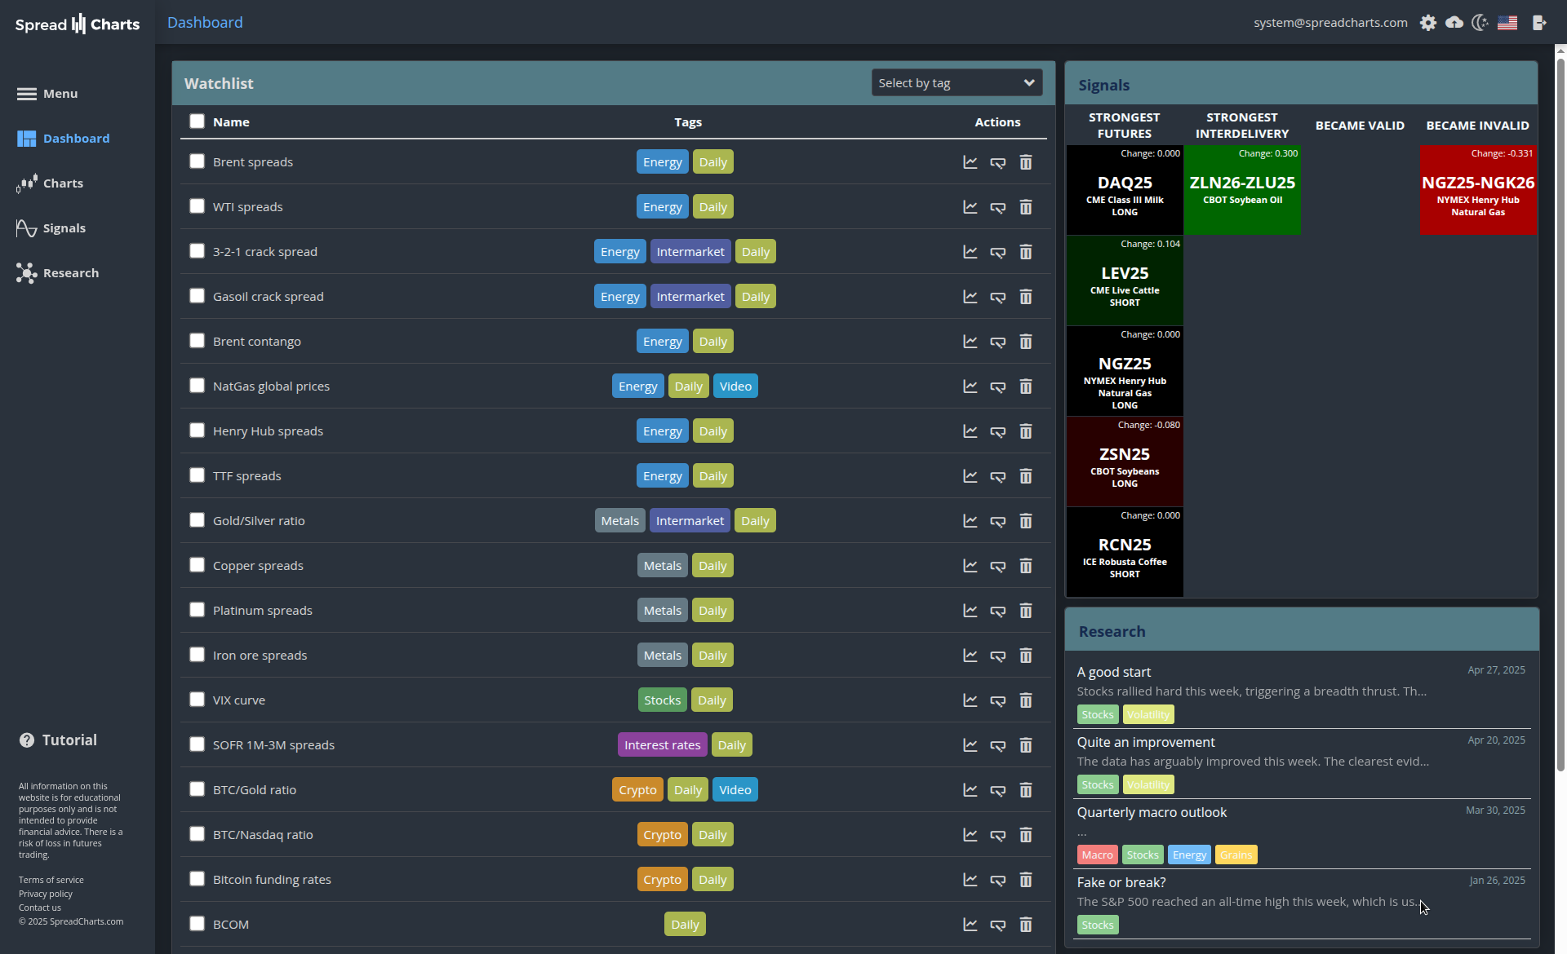Image resolution: width=1567 pixels, height=954 pixels.
Task: Open ZLN26-ZLU25 Soybean Oil signal tile
Action: pos(1242,190)
